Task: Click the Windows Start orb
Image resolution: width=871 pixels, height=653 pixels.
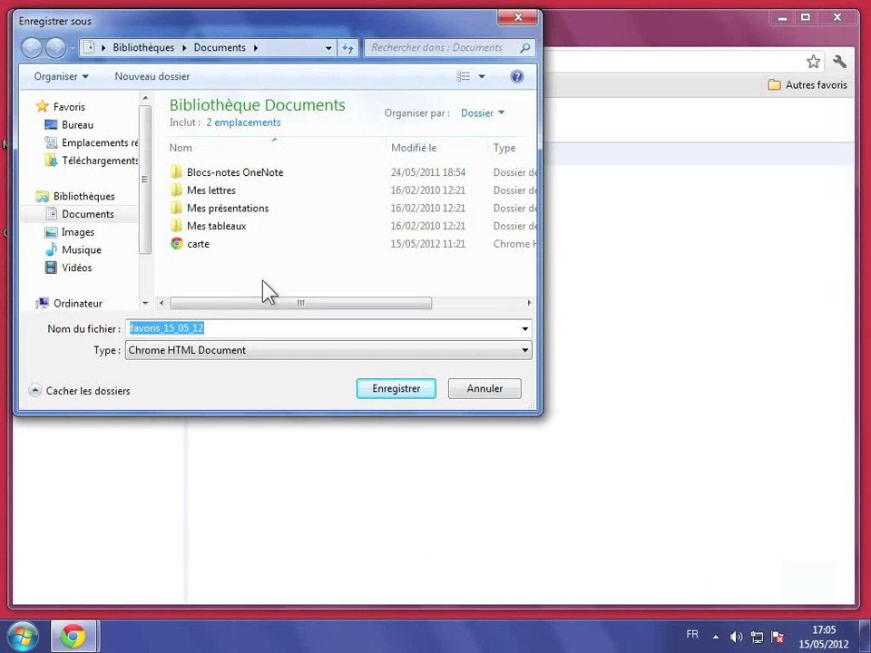Action: [21, 636]
